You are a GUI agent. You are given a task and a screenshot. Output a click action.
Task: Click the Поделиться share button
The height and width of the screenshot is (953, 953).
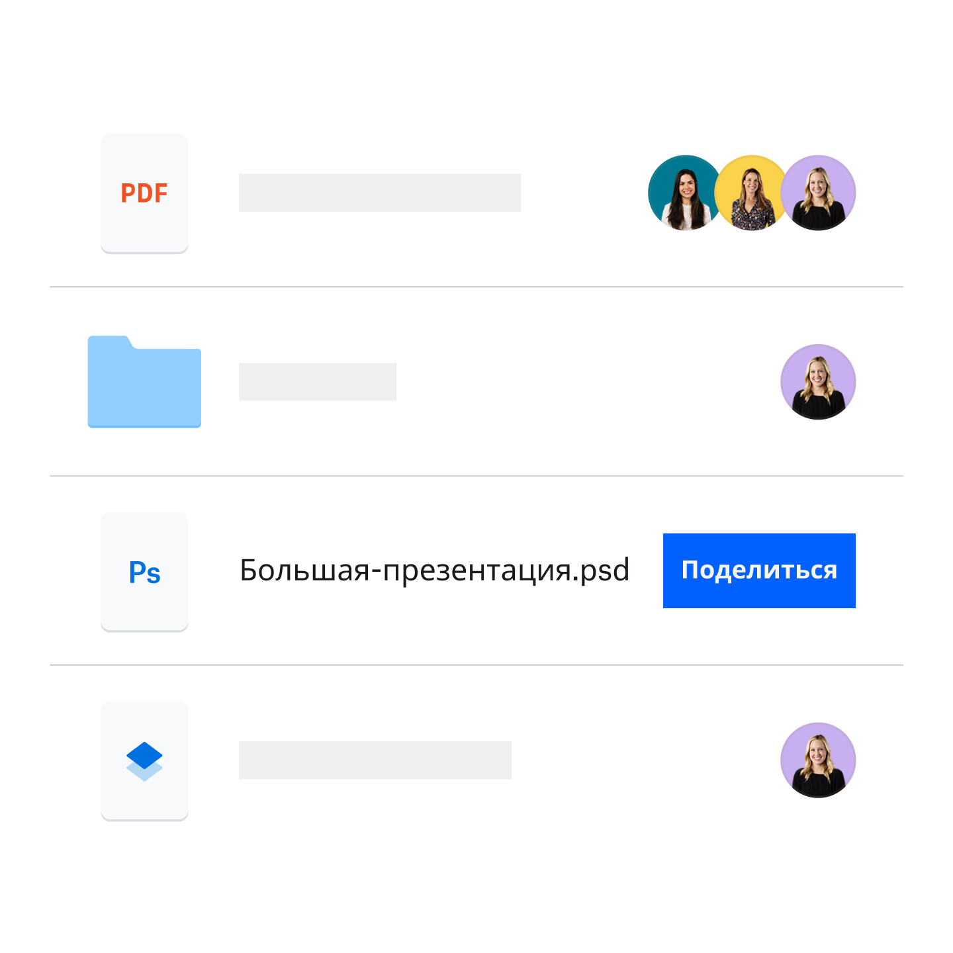click(759, 570)
